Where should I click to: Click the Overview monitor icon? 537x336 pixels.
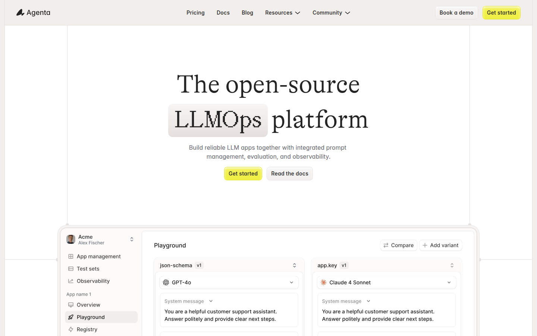click(71, 305)
